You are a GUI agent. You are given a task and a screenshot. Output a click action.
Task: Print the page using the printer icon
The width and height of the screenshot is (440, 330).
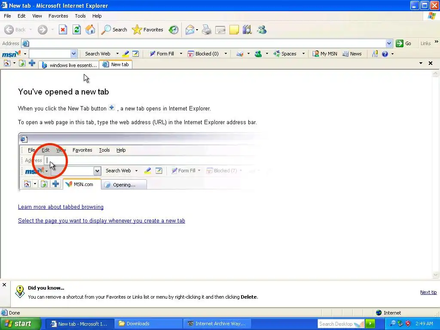(207, 30)
